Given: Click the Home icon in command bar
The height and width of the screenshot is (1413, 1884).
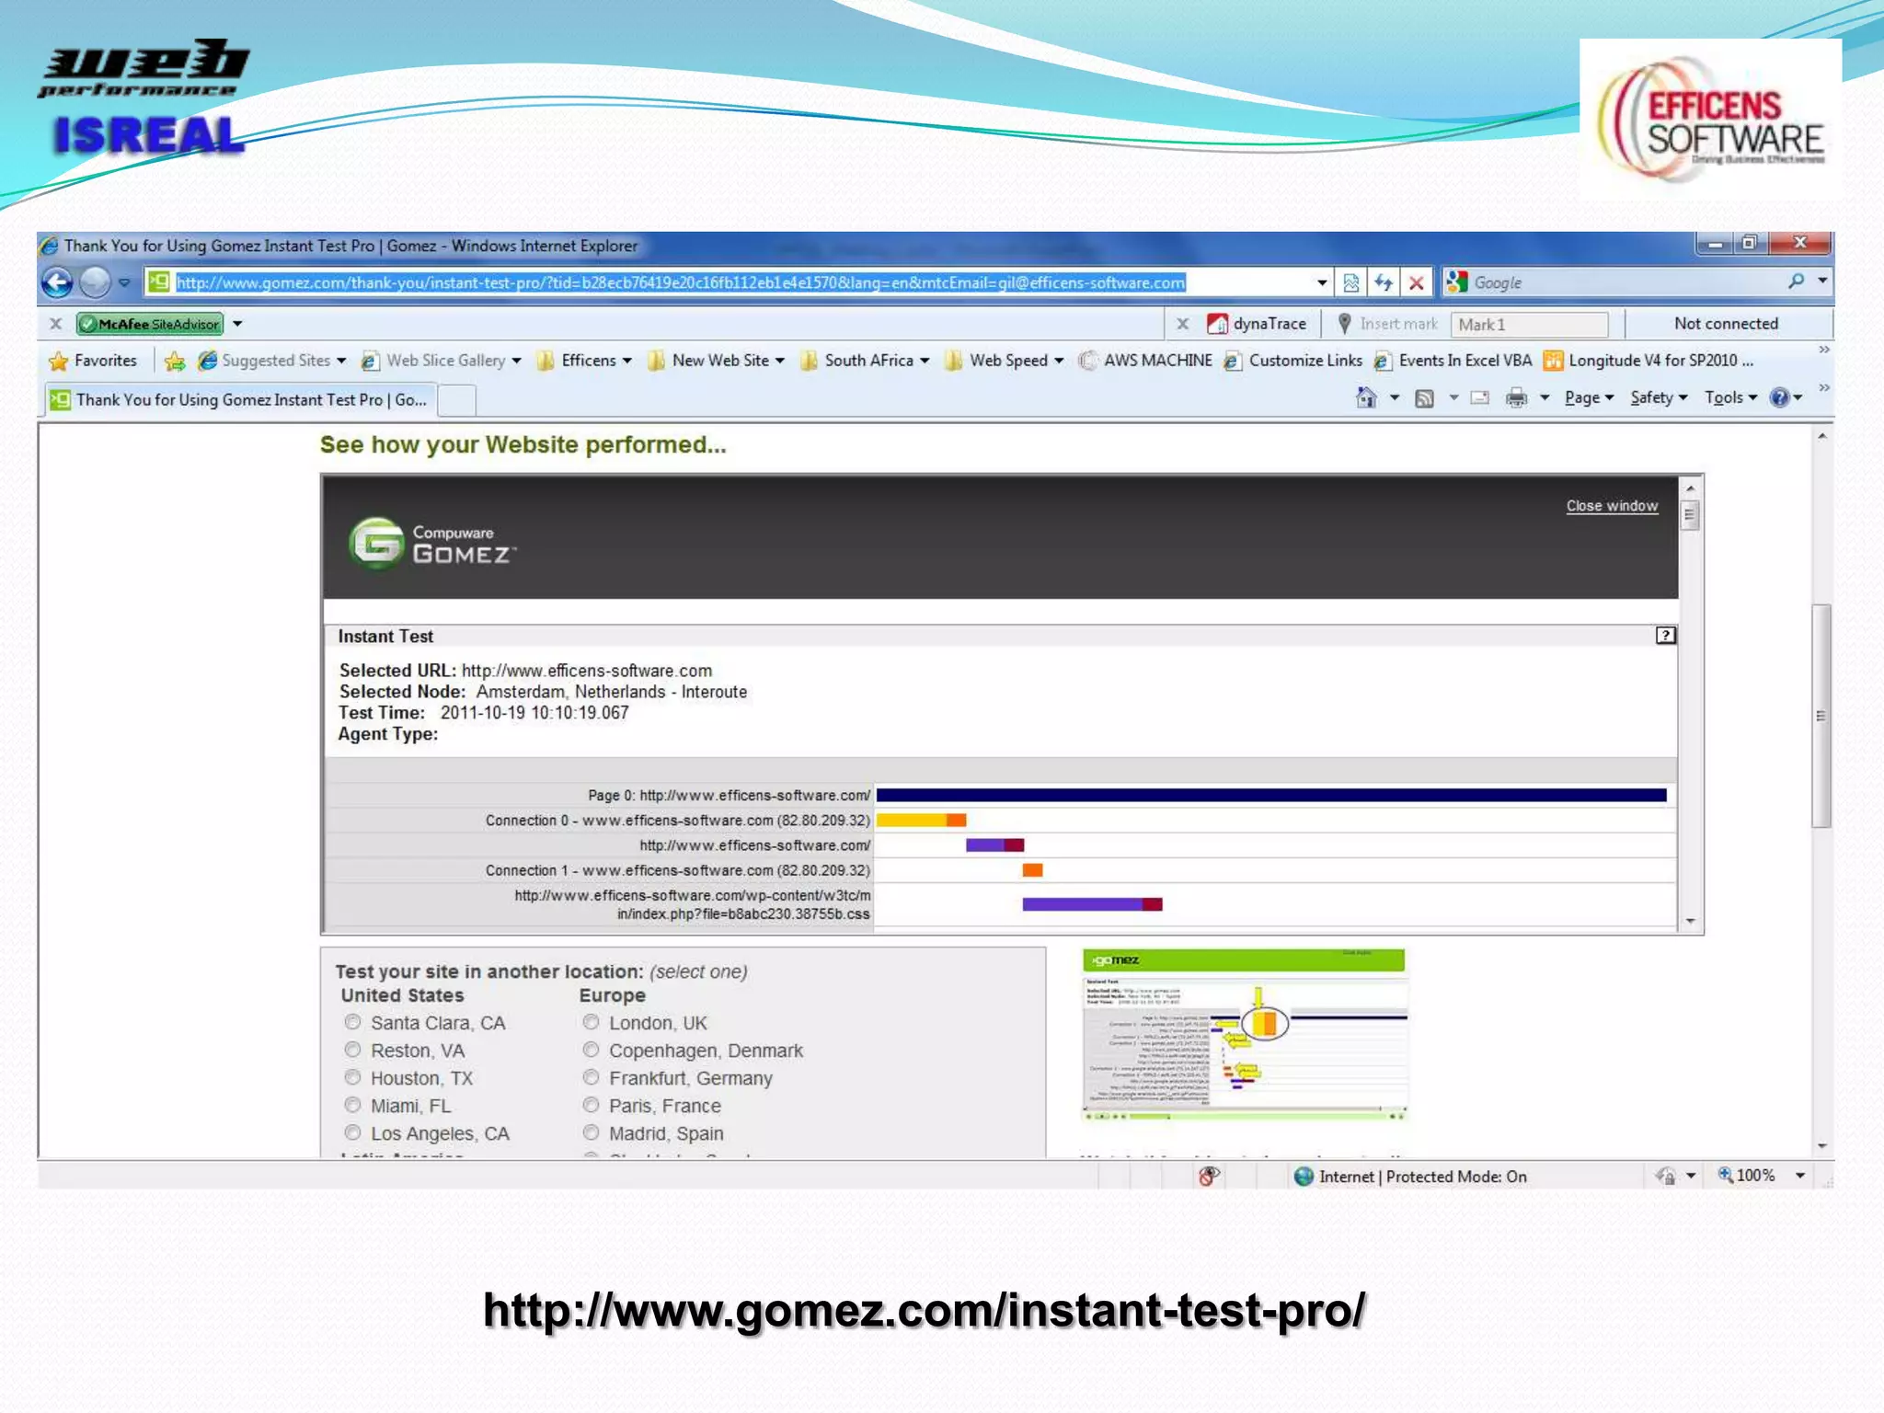Looking at the screenshot, I should point(1366,397).
